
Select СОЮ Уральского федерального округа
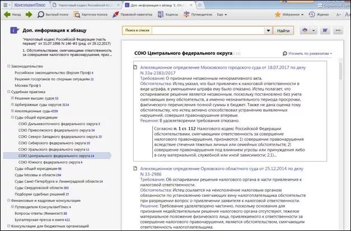pyautogui.click(x=54, y=149)
